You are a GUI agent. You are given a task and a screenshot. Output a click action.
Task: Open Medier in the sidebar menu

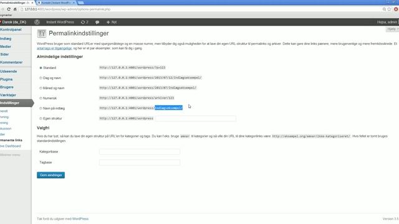tap(6, 47)
